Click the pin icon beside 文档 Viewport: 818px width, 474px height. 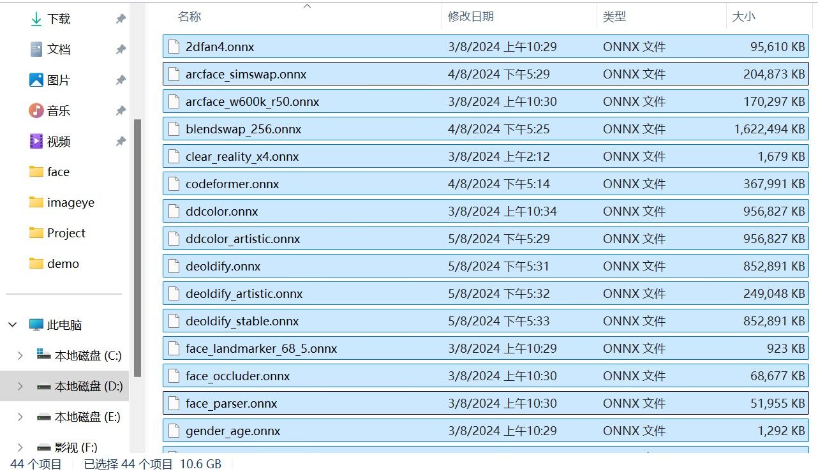(x=121, y=50)
